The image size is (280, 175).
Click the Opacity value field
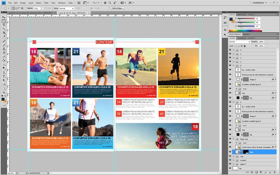coord(261,42)
